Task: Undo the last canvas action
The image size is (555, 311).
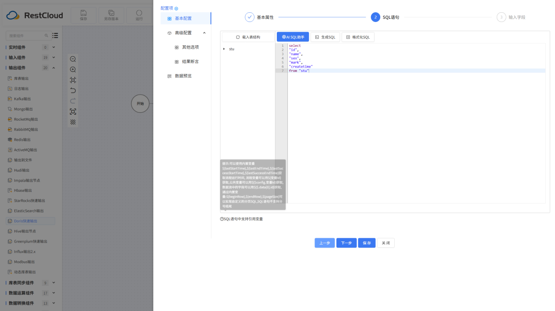Action: coord(73,91)
